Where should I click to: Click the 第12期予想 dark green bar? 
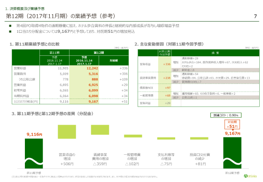[x=232, y=152]
